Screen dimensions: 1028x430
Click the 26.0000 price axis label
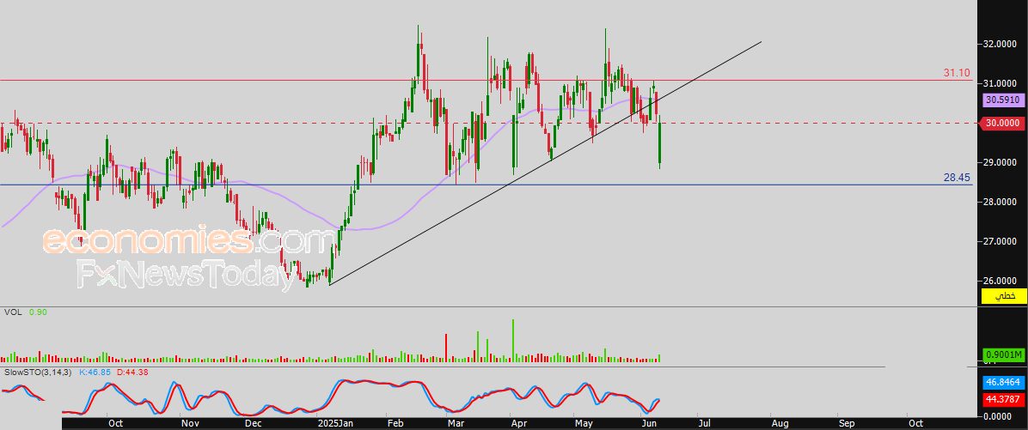999,281
